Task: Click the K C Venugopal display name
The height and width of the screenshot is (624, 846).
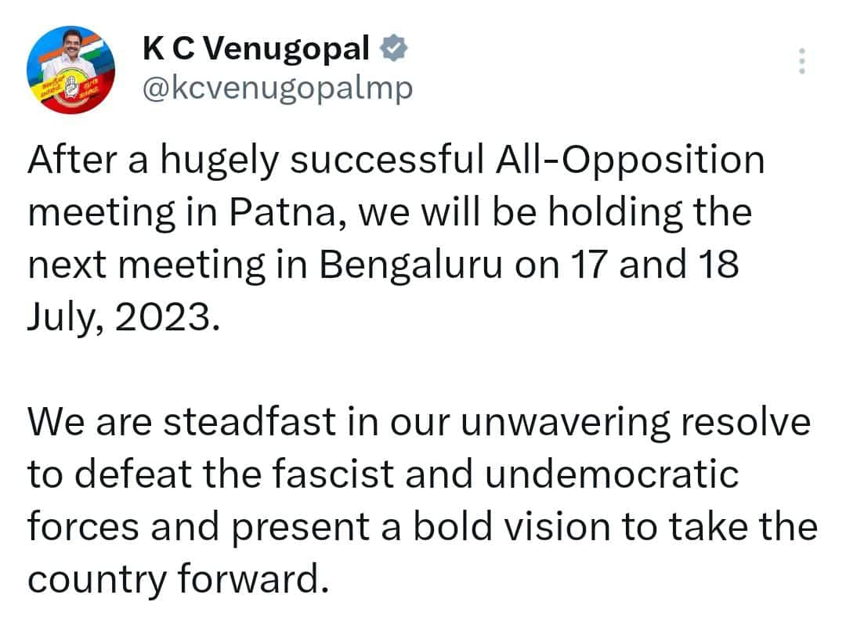Action: click(255, 50)
